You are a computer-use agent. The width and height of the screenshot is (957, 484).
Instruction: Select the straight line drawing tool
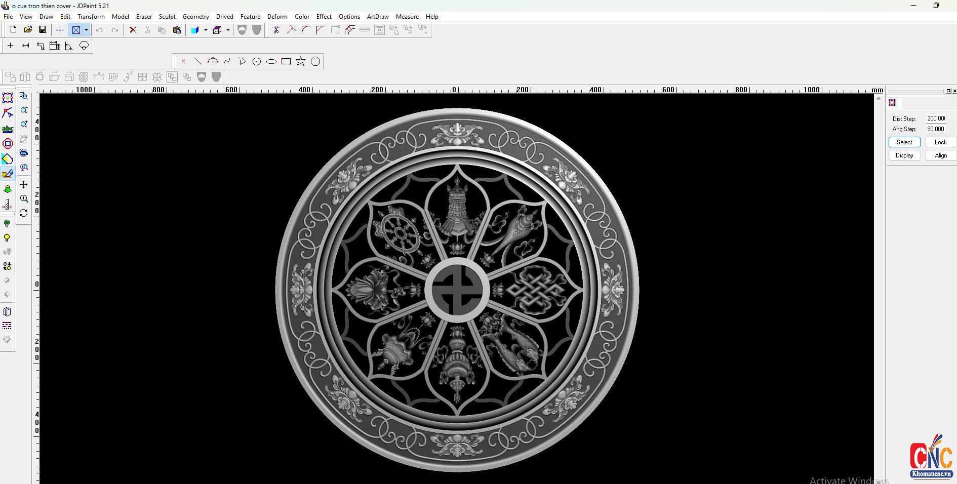tap(197, 61)
